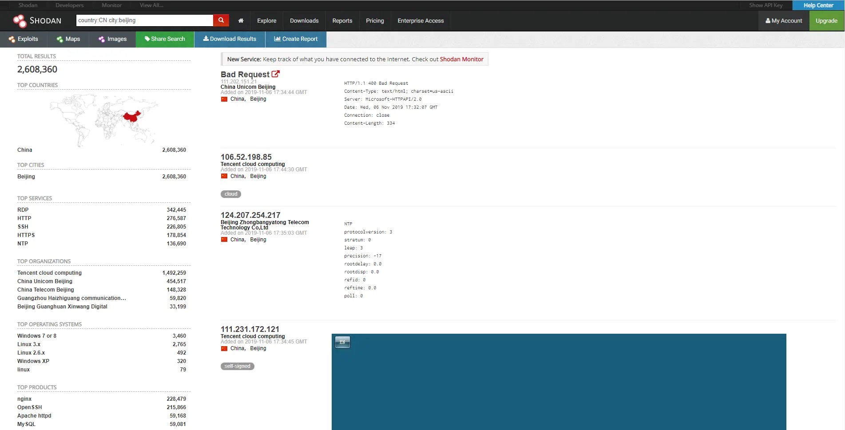Open the Shodan Monitor link

click(x=461, y=59)
